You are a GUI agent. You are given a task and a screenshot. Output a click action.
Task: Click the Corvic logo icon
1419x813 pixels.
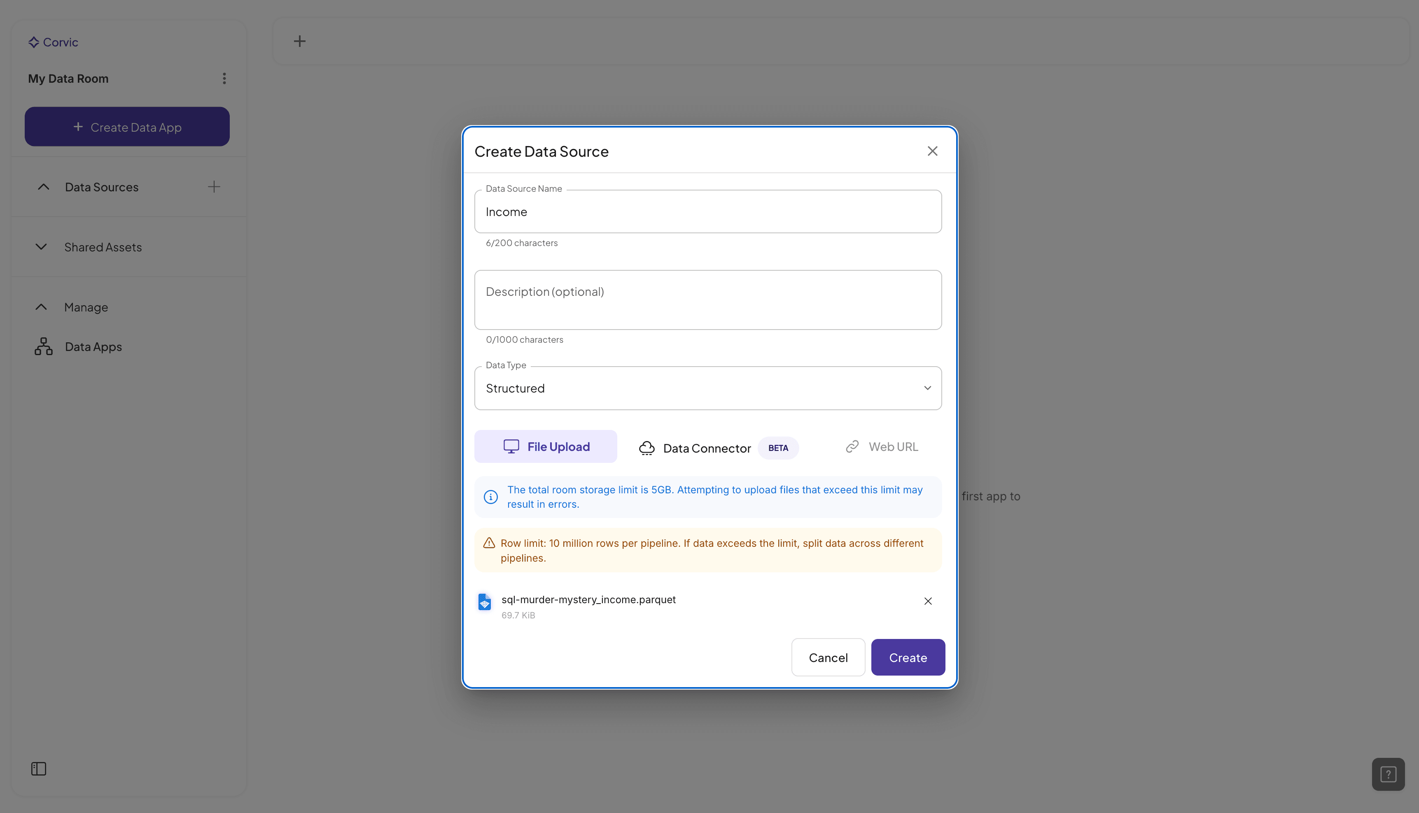pyautogui.click(x=33, y=42)
